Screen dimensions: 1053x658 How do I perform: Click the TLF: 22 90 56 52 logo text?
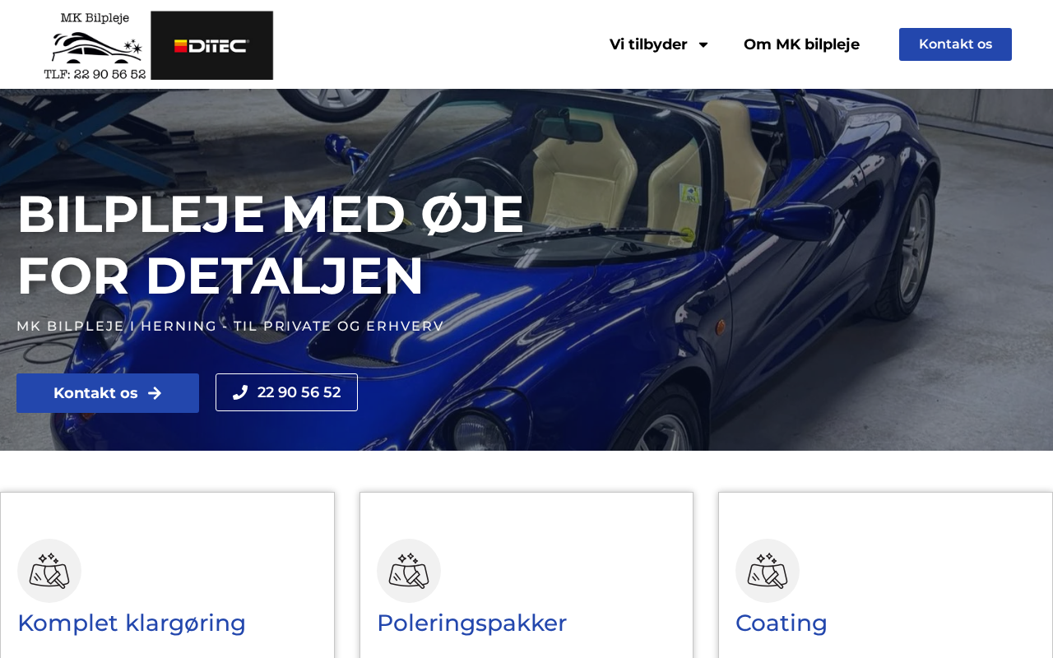tap(95, 73)
